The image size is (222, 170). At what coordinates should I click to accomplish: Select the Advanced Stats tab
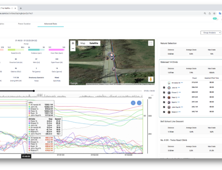(x=51, y=24)
